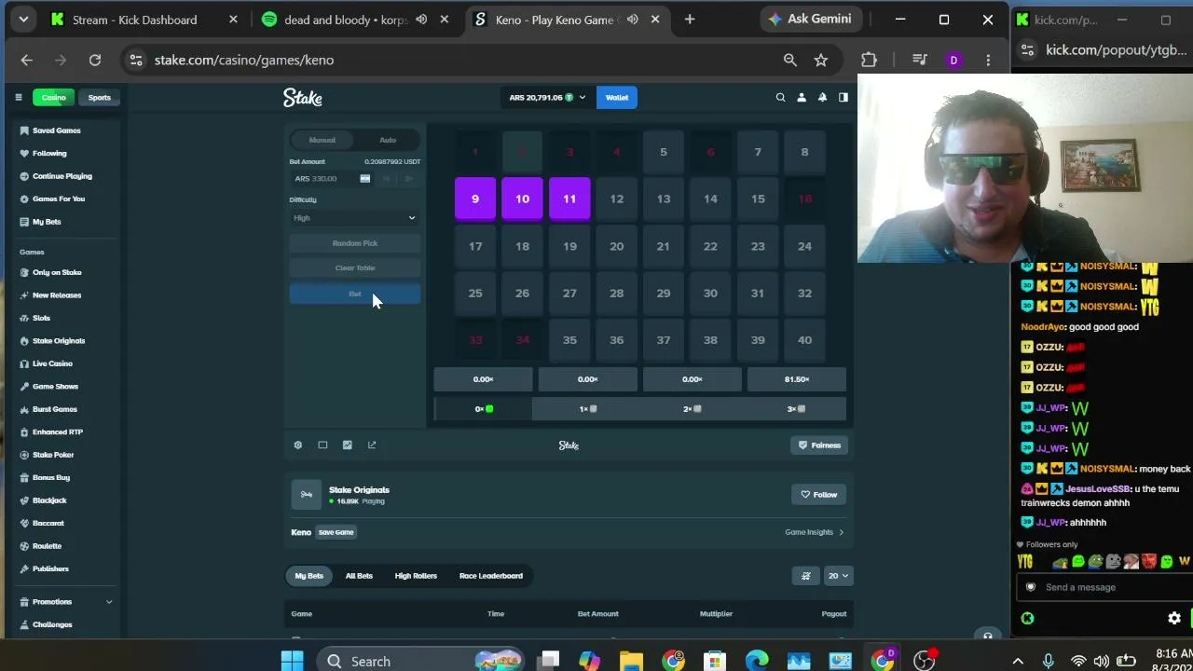Change rows-per-page dropdown showing 20
Viewport: 1193px width, 671px height.
(x=838, y=576)
